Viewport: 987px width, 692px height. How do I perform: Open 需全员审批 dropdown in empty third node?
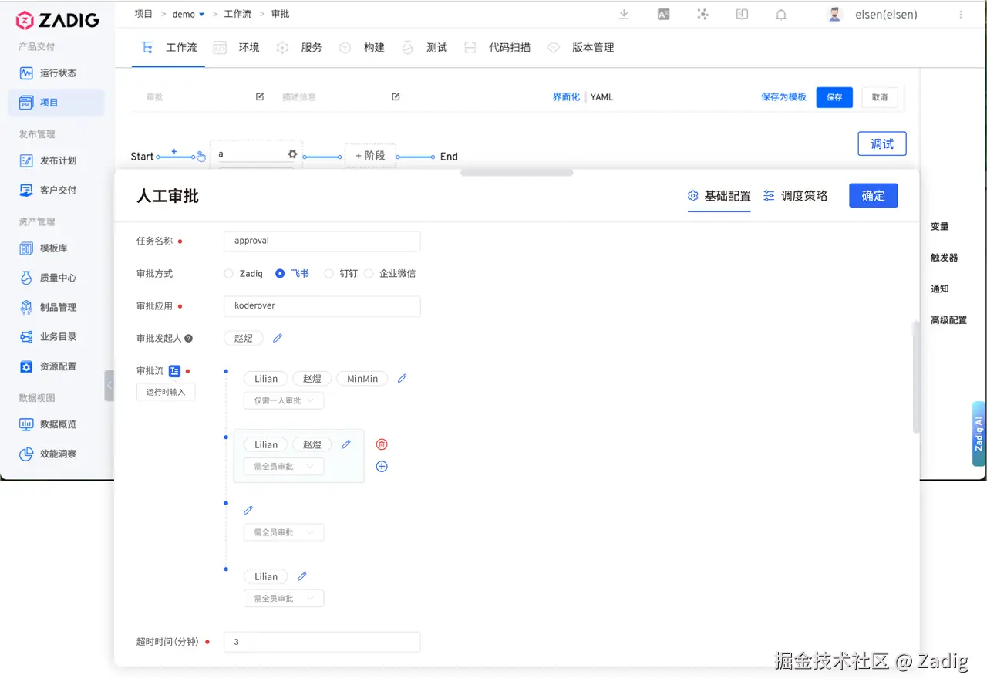pos(284,532)
